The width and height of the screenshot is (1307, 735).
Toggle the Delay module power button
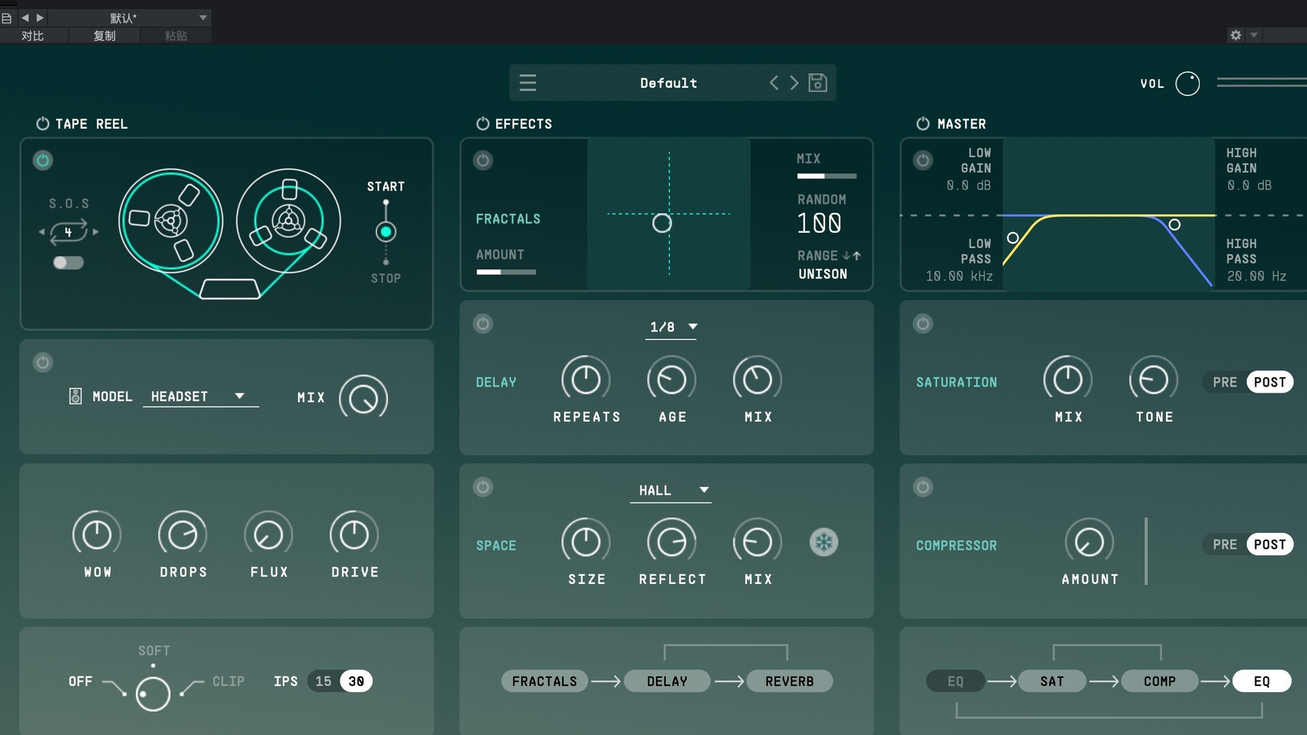(x=483, y=324)
